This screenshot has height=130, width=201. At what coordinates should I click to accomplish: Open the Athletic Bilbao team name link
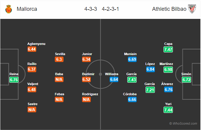169,9
